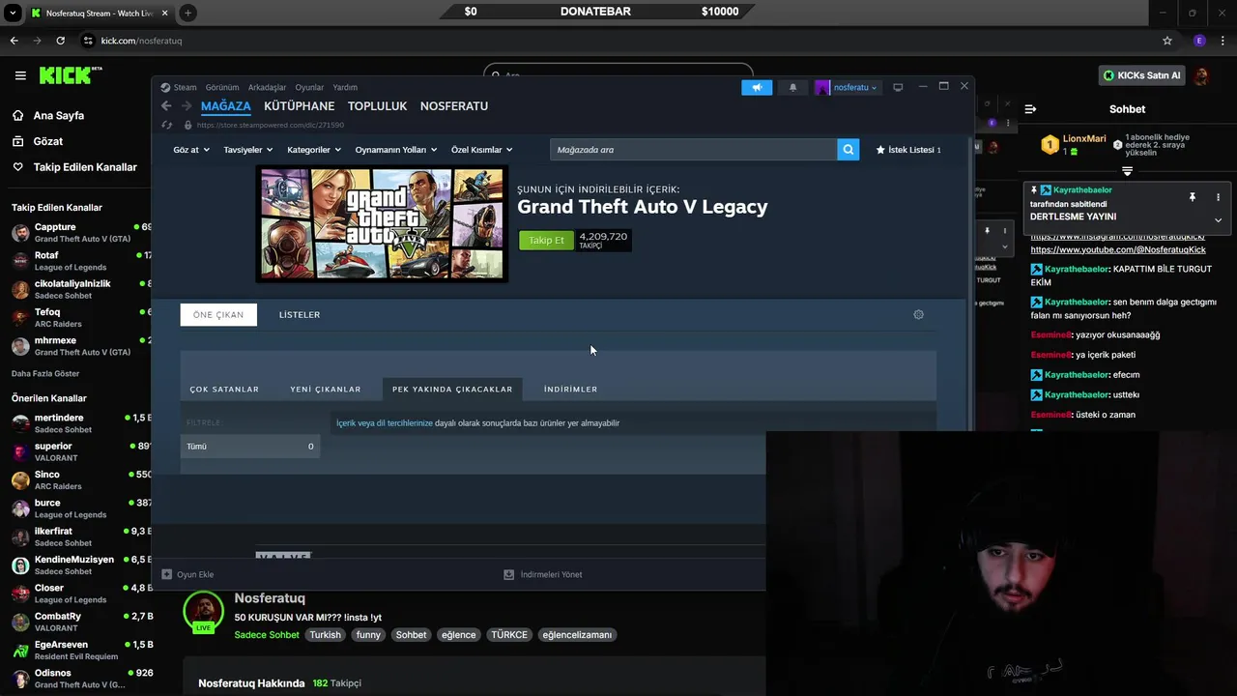Expand the pinned message chevron

click(1218, 219)
